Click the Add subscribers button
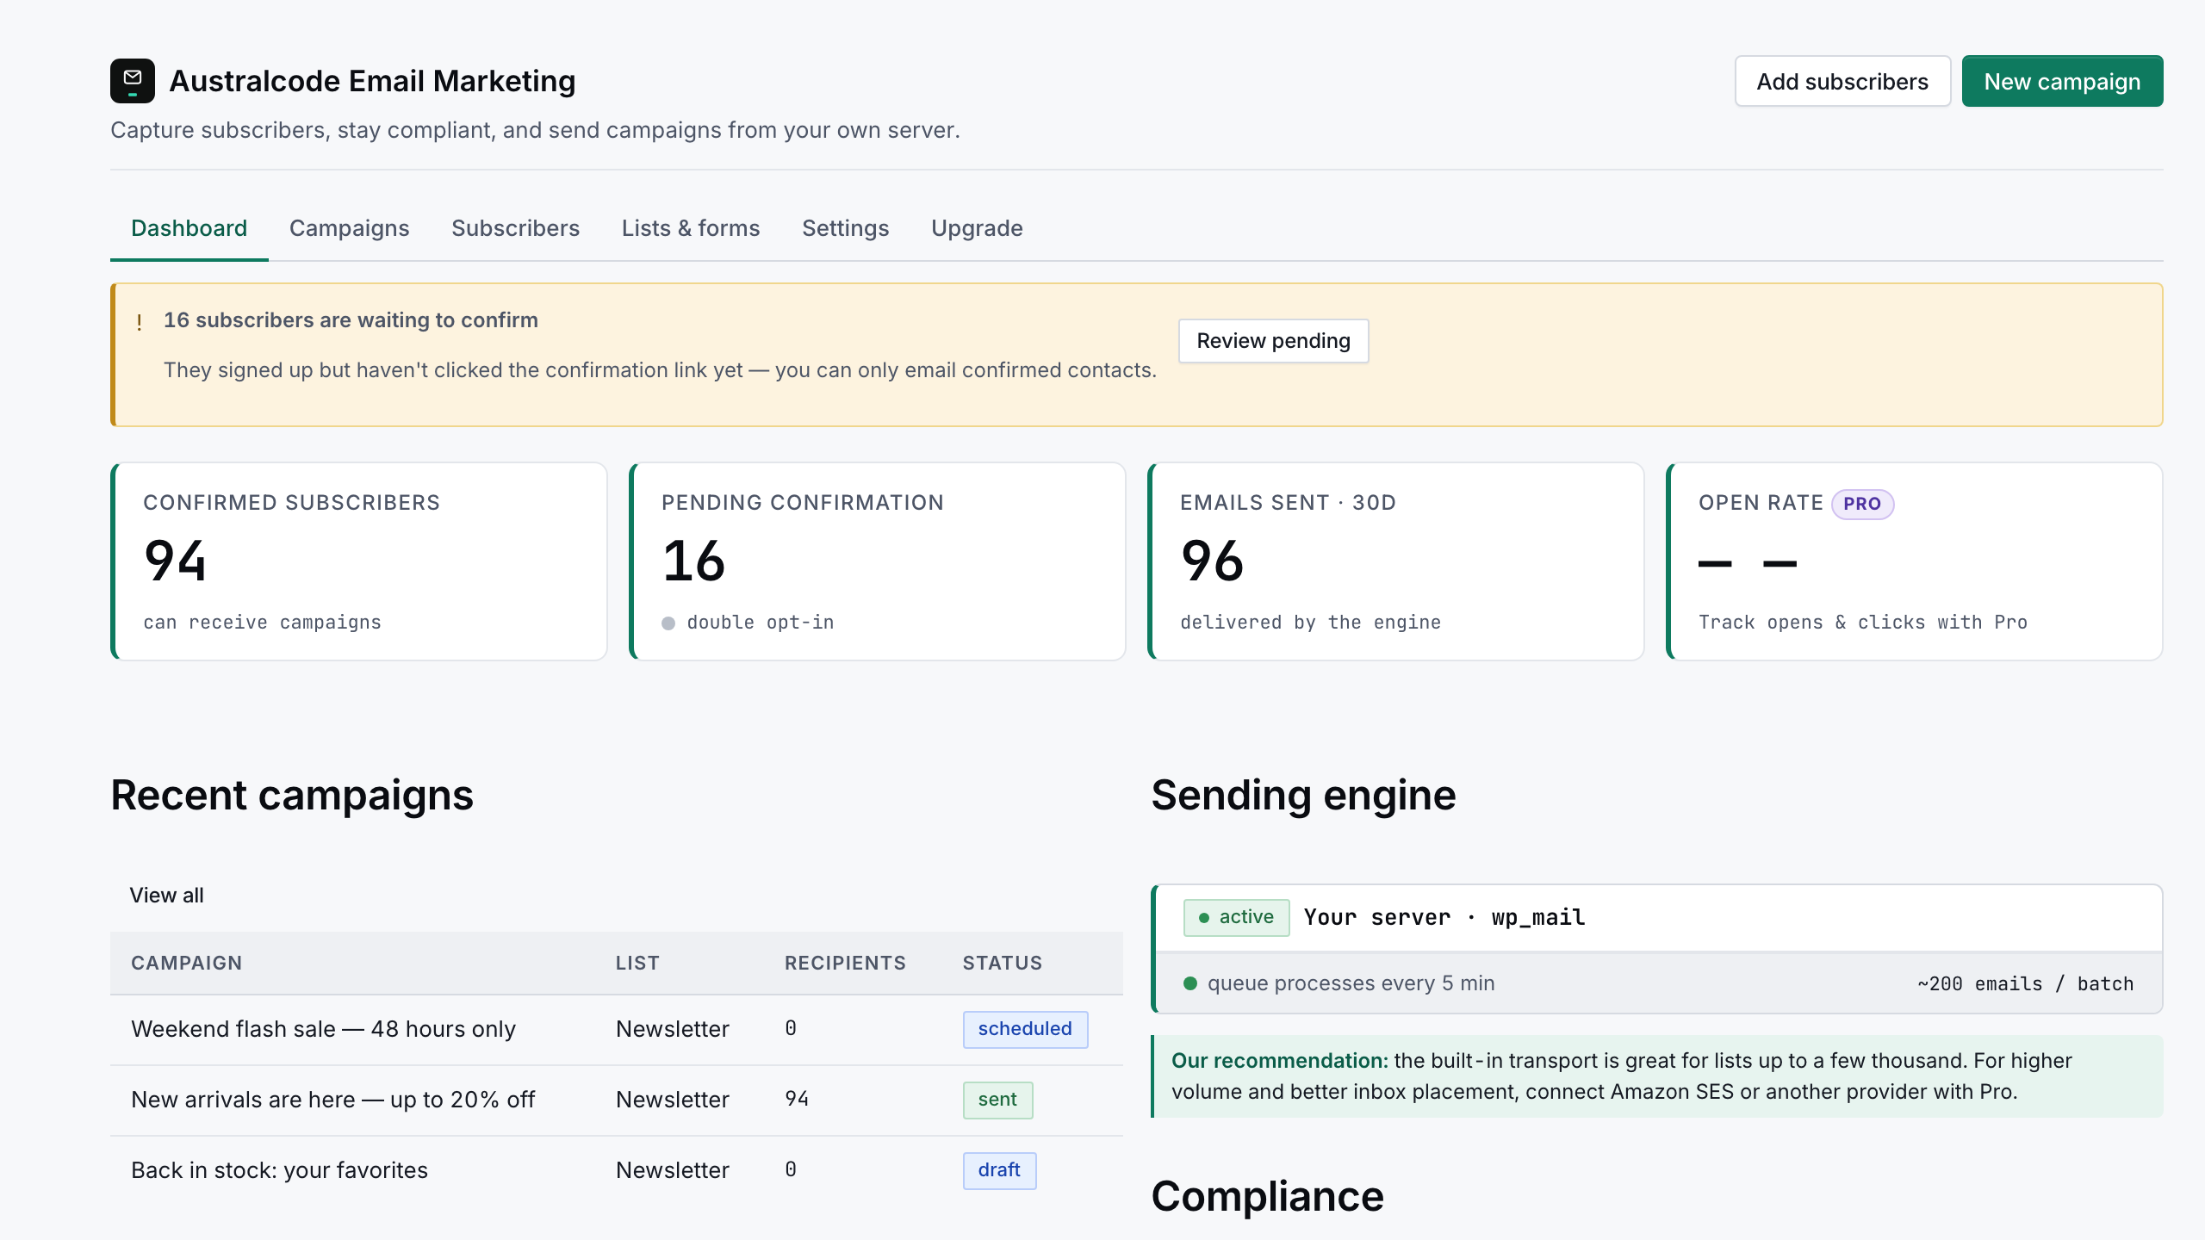Screen dimensions: 2205x1240 click(1842, 81)
